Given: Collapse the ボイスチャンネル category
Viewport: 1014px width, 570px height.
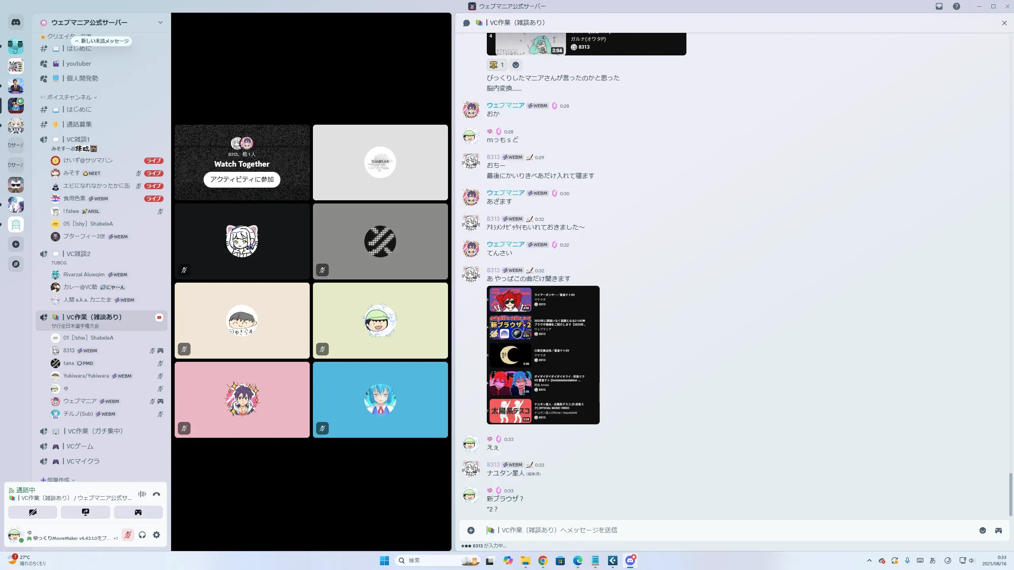Looking at the screenshot, I should [69, 97].
